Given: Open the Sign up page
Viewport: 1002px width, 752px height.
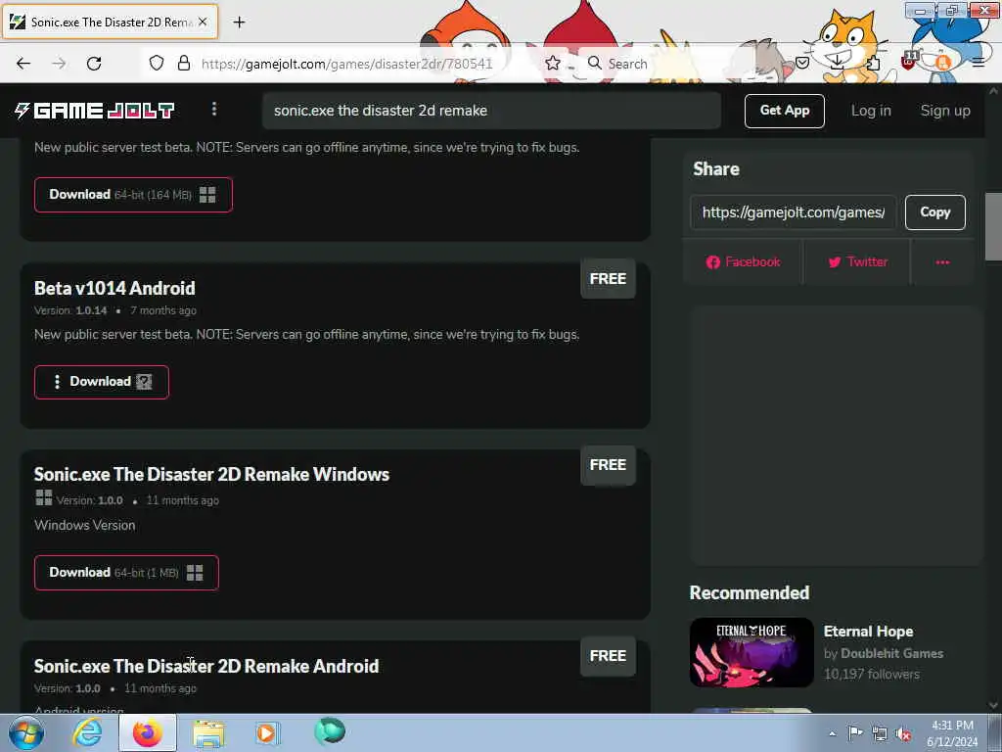Looking at the screenshot, I should pos(945,111).
